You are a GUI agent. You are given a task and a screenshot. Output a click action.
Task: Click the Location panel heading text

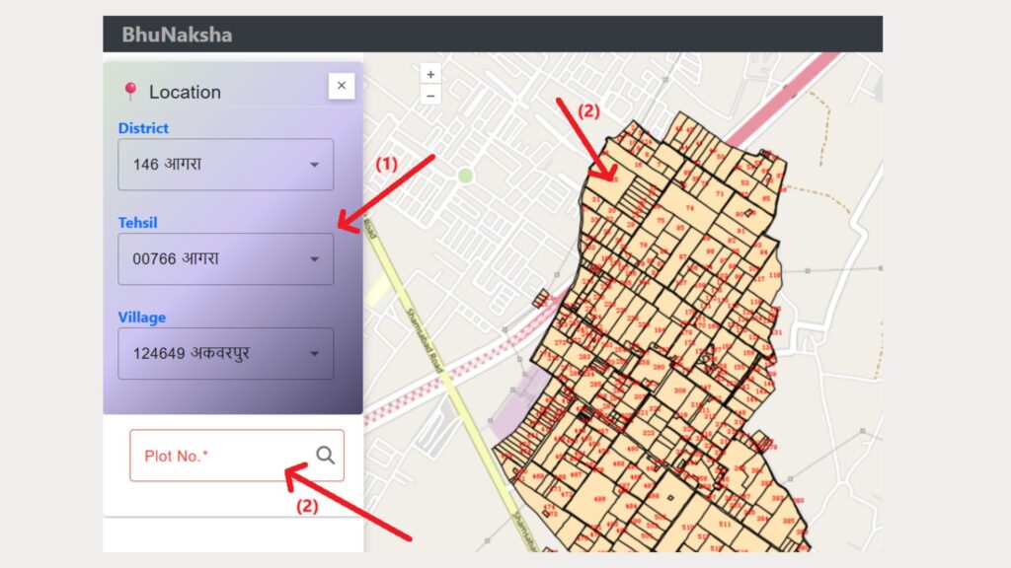point(185,92)
